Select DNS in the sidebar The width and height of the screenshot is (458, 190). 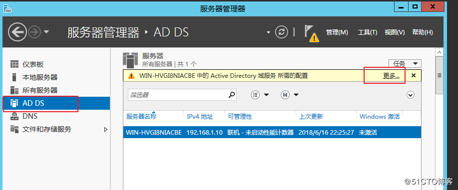56,116
